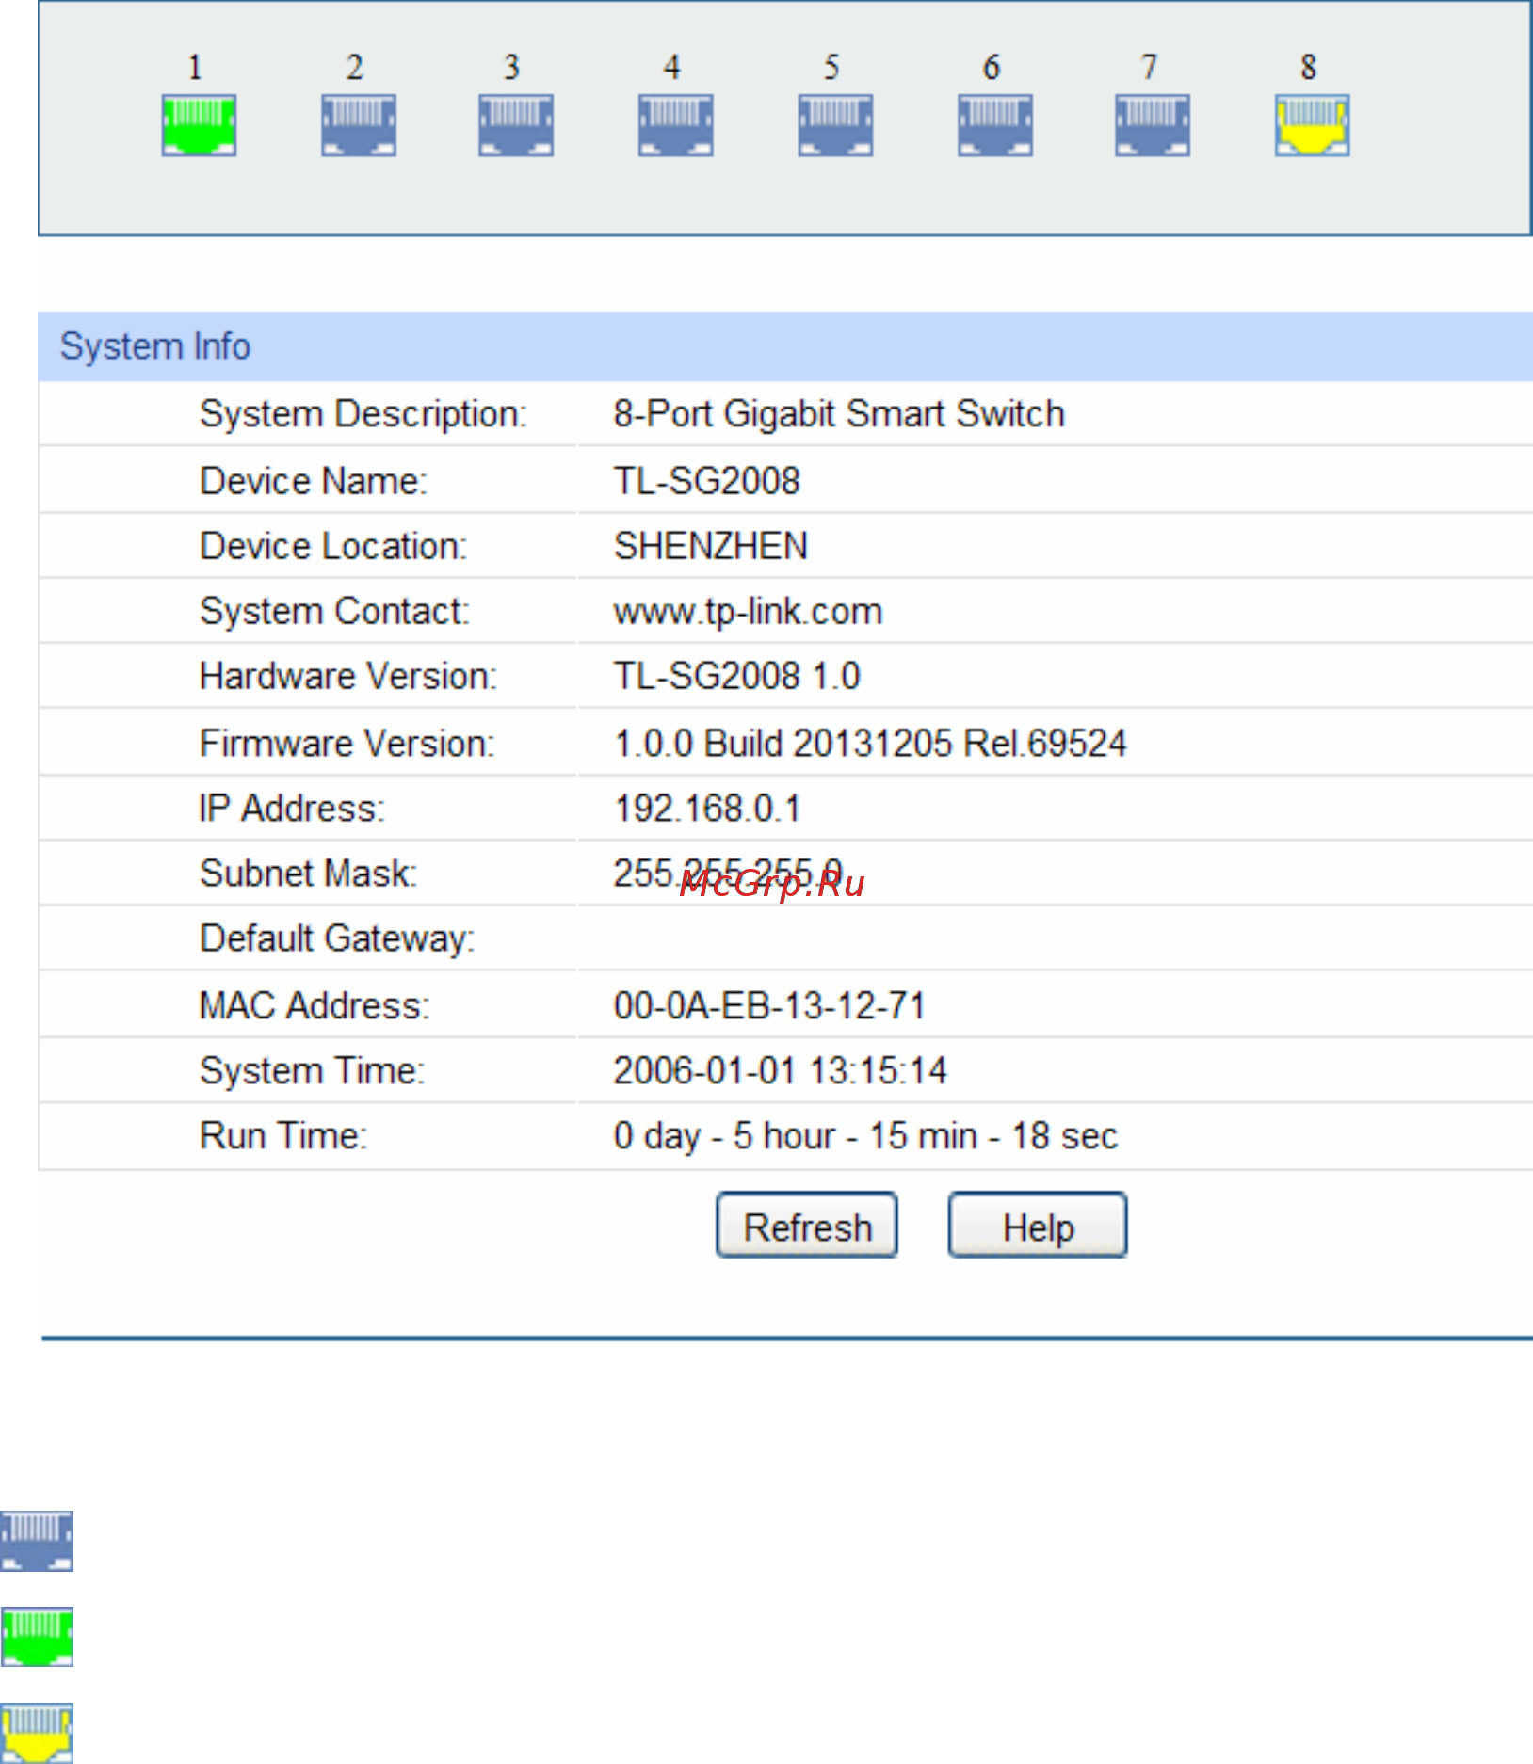This screenshot has width=1533, height=1764.
Task: Click MAC address 00-0A-EB-13-12-71
Action: [769, 1005]
